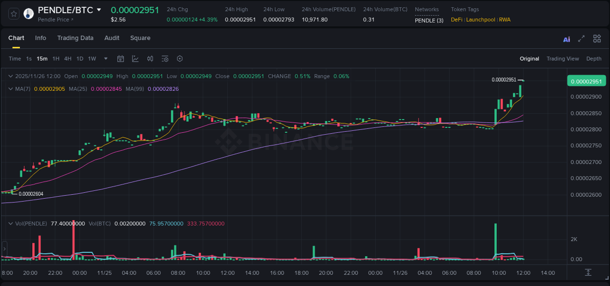Expand the PENDLE networks dropdown
Image resolution: width=610 pixels, height=286 pixels.
tap(429, 20)
